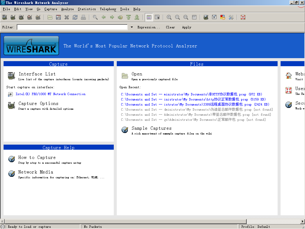Screen dimensions: 305x229
Task: Open the Tools menu
Action: tap(125, 9)
